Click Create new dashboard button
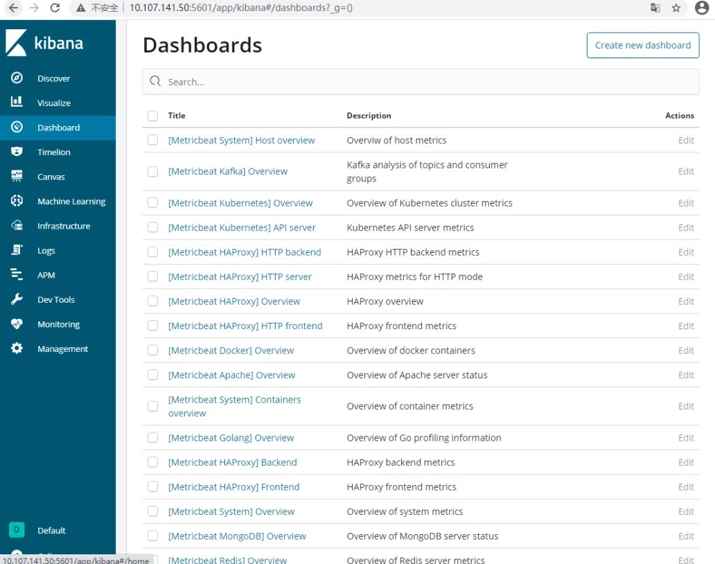This screenshot has width=715, height=564. (x=642, y=45)
